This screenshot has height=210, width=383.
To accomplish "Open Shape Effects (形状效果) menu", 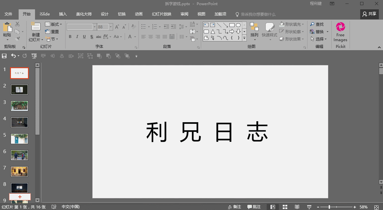I will 292,39.
